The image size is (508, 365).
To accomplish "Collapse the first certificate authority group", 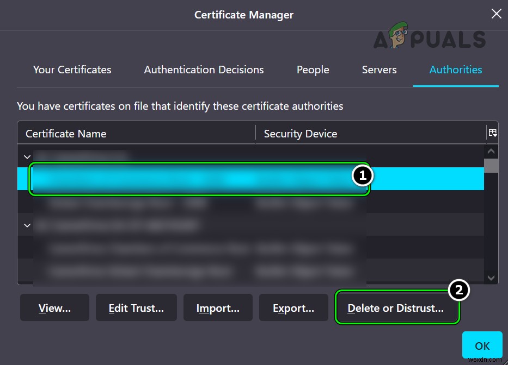I will coord(27,156).
